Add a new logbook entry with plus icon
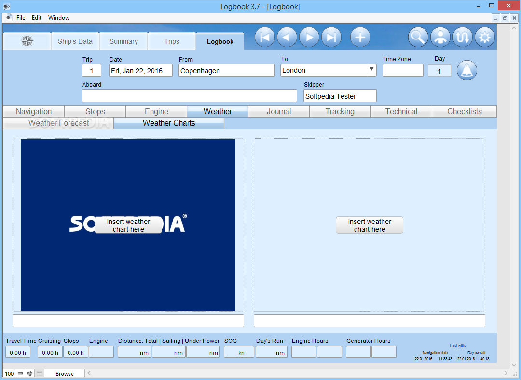The height and width of the screenshot is (380, 521). click(x=360, y=38)
